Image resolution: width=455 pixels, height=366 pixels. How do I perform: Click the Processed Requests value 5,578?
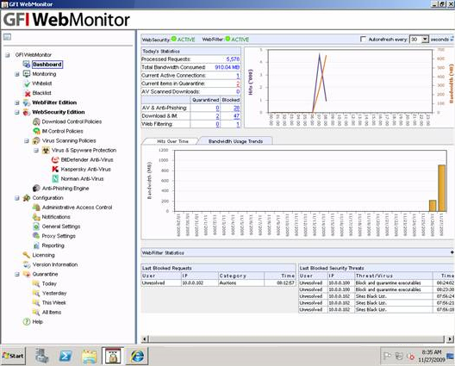(233, 59)
